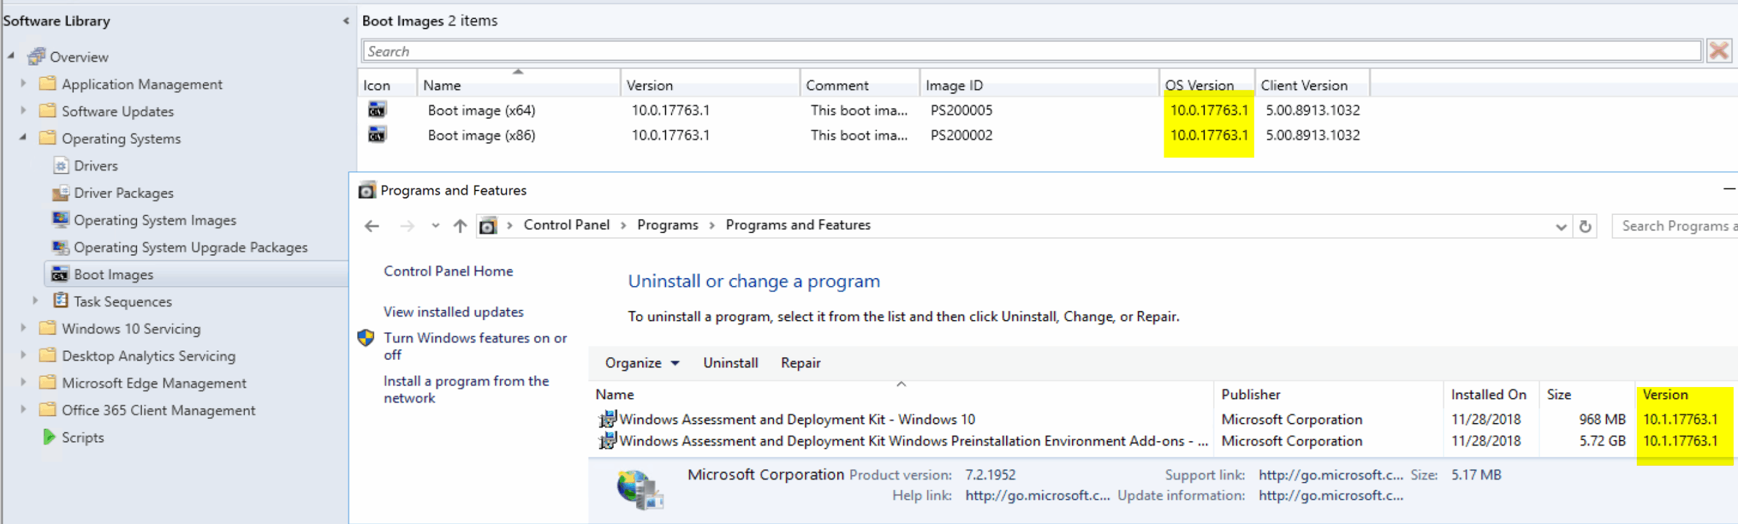Select the Windows PE Add-ons program icon
The image size is (1738, 524).
click(x=607, y=441)
